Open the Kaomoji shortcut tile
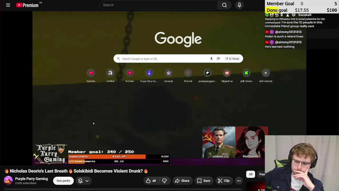The height and width of the screenshot is (191, 339). (169, 76)
